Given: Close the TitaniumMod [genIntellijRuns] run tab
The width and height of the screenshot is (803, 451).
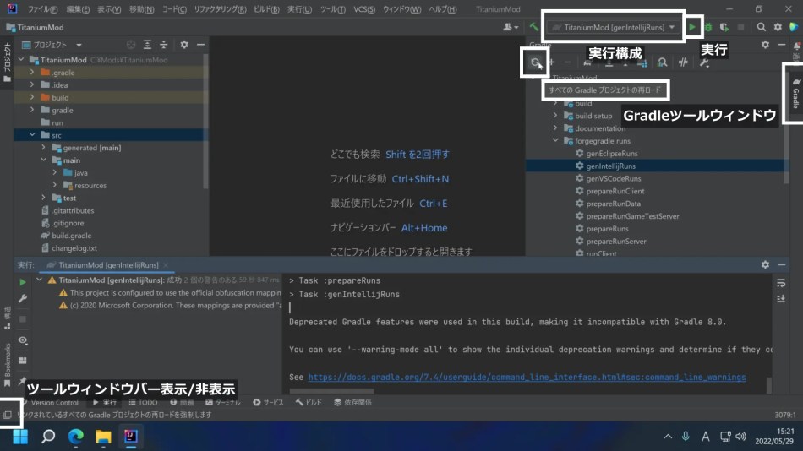Looking at the screenshot, I should [166, 265].
